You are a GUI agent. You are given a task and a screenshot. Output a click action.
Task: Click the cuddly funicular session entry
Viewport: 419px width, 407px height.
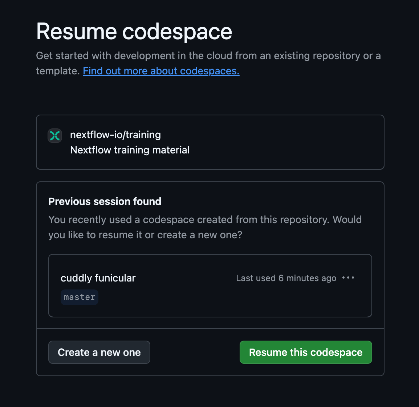click(98, 278)
